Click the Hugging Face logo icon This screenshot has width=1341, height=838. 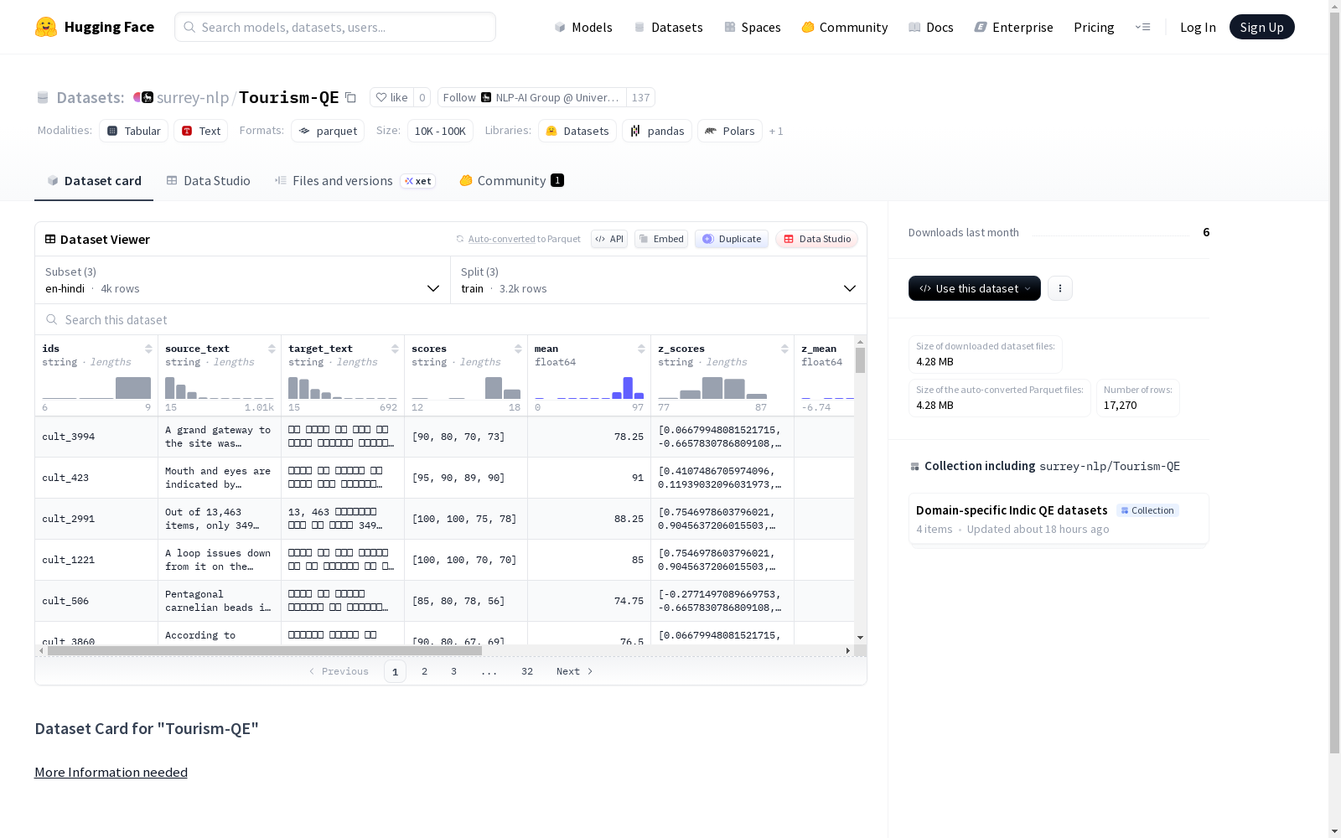click(x=46, y=27)
